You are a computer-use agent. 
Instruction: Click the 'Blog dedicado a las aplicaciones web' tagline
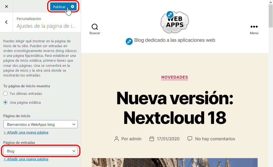coord(175,40)
